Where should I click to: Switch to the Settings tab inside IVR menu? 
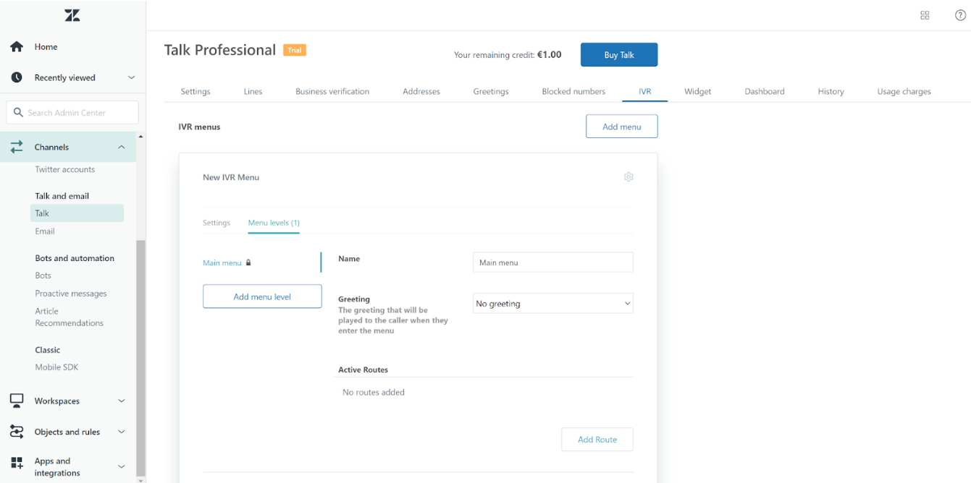[217, 223]
